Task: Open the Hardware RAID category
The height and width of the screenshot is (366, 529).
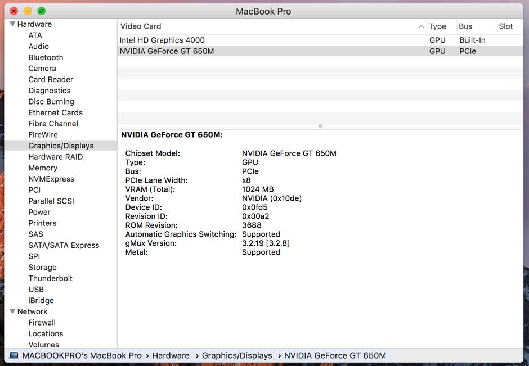Action: (x=55, y=157)
